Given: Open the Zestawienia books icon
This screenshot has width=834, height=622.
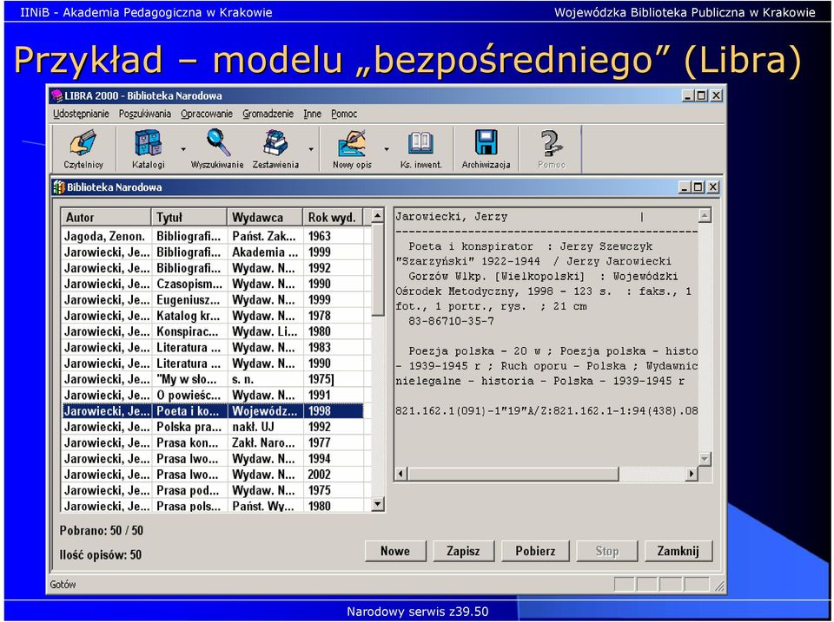Looking at the screenshot, I should (275, 143).
